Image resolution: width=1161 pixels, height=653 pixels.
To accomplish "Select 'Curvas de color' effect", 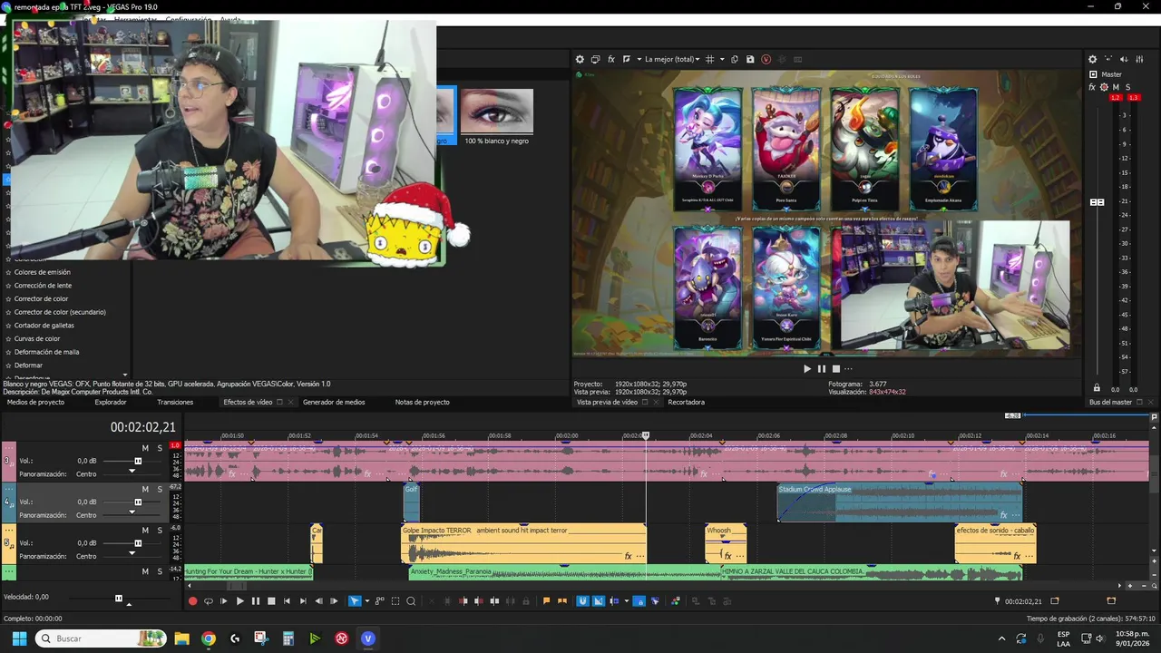I will click(37, 338).
